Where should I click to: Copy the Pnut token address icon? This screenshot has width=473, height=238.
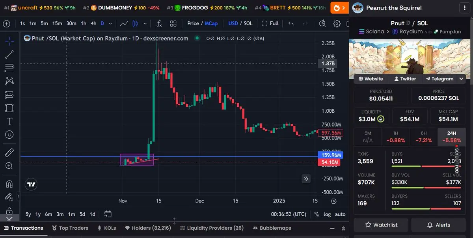point(408,23)
